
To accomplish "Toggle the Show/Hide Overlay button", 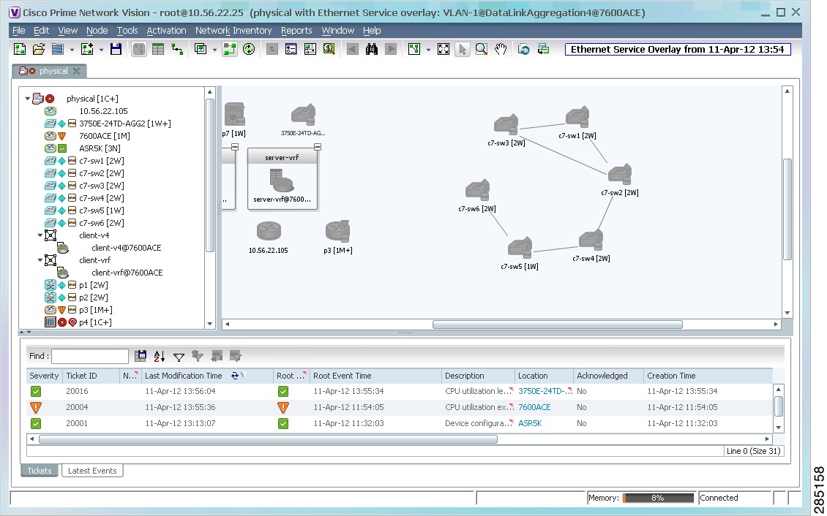I will coord(230,50).
